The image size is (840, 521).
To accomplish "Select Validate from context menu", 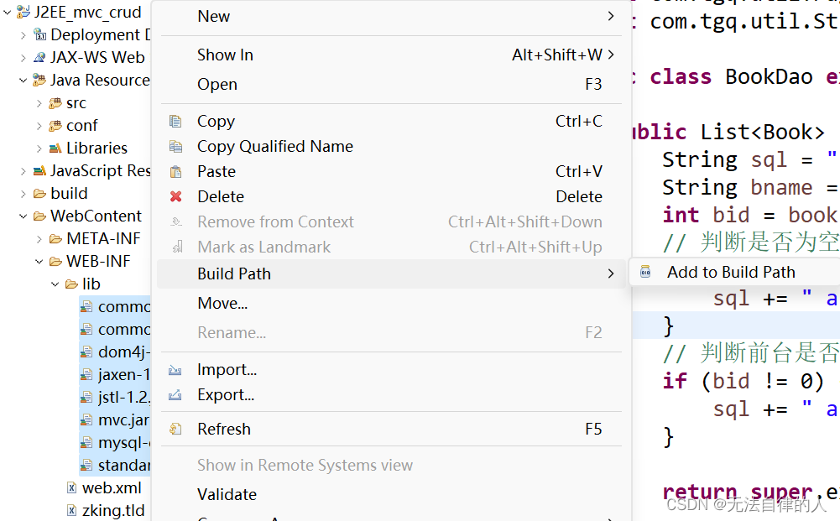I will pyautogui.click(x=227, y=494).
